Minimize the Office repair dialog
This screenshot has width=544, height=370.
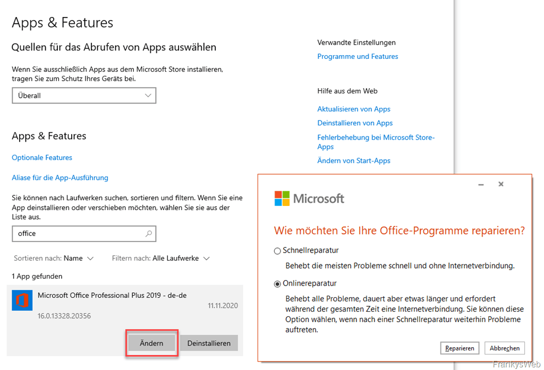click(x=481, y=185)
